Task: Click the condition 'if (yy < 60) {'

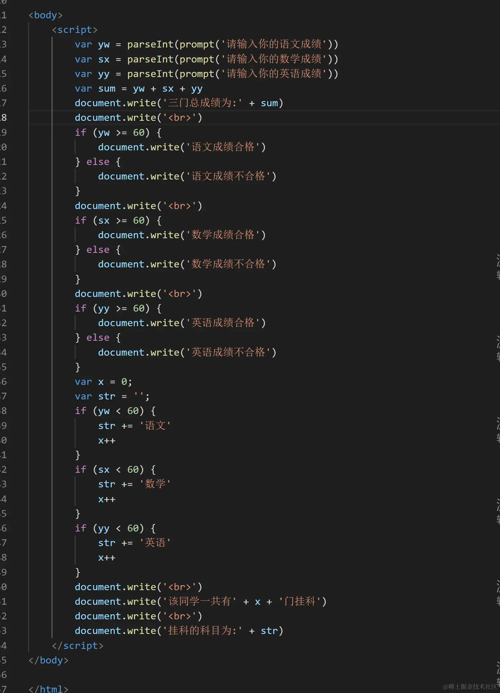Action: coord(115,528)
